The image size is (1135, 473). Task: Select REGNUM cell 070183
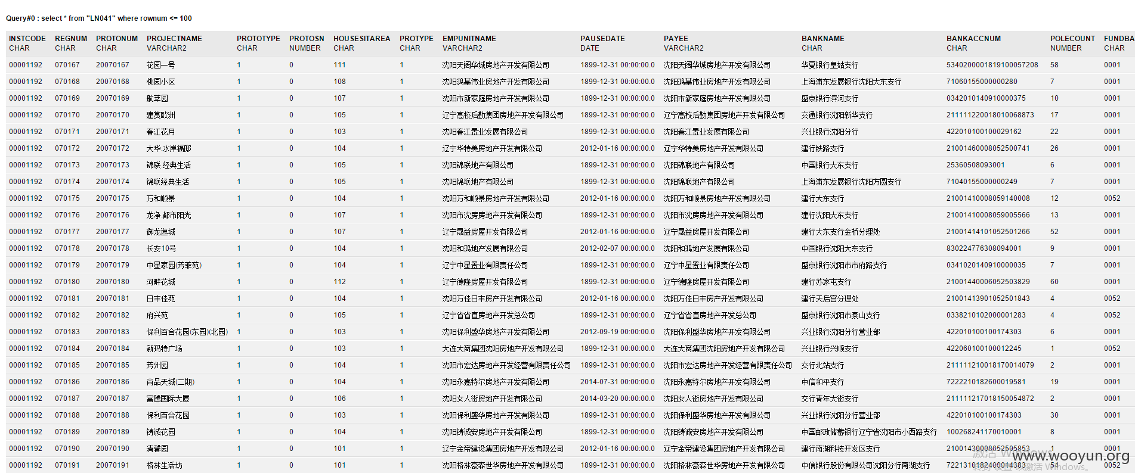pyautogui.click(x=67, y=332)
